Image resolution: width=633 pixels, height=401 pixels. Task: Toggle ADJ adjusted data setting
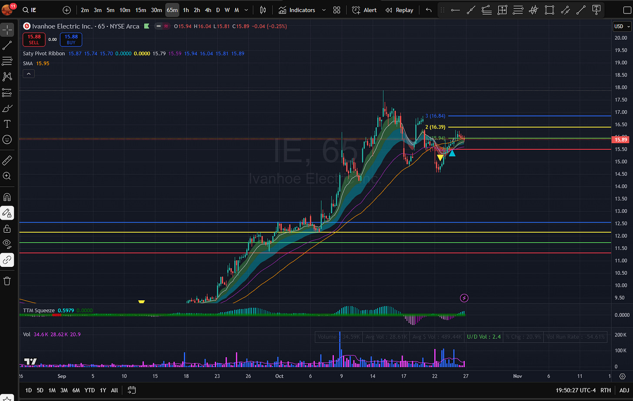pyautogui.click(x=624, y=390)
